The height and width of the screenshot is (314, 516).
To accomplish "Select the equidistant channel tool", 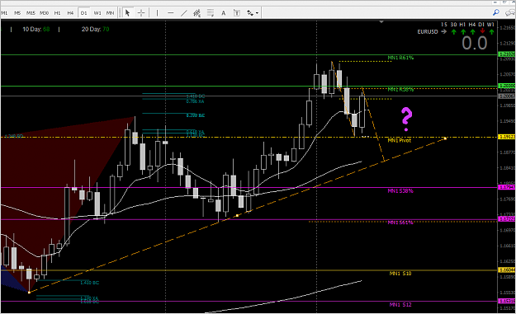I will [x=196, y=13].
